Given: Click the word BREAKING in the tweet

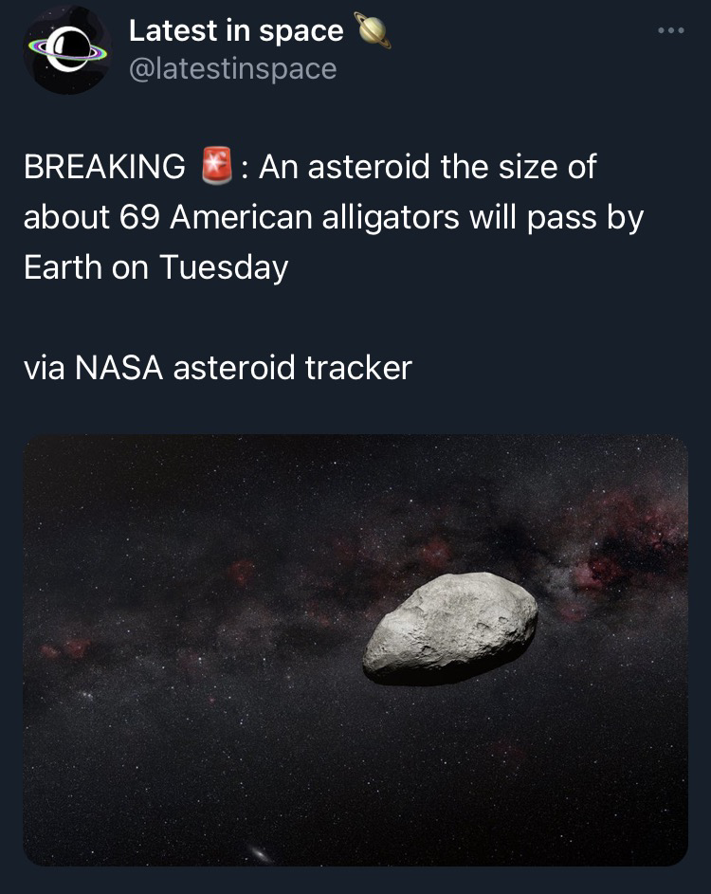Looking at the screenshot, I should click(x=104, y=168).
